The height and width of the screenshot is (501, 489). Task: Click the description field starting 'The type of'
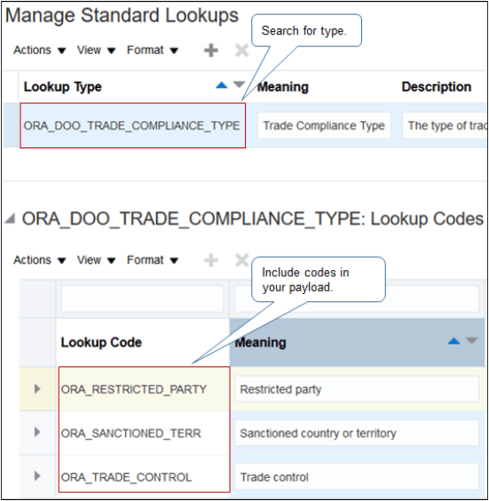click(445, 125)
